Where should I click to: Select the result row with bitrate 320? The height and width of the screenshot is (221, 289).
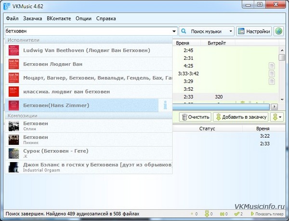point(225,97)
